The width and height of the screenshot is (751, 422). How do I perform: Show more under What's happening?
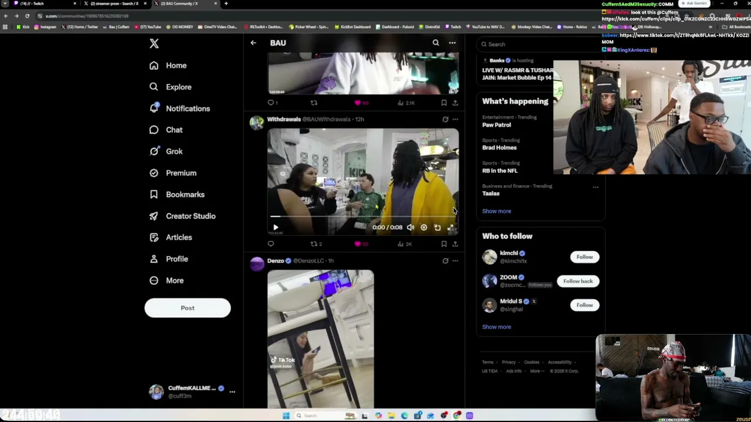496,211
